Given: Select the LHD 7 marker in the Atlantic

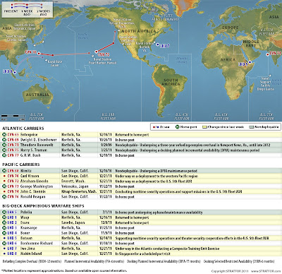Looking at the screenshot, I should (x=158, y=44).
